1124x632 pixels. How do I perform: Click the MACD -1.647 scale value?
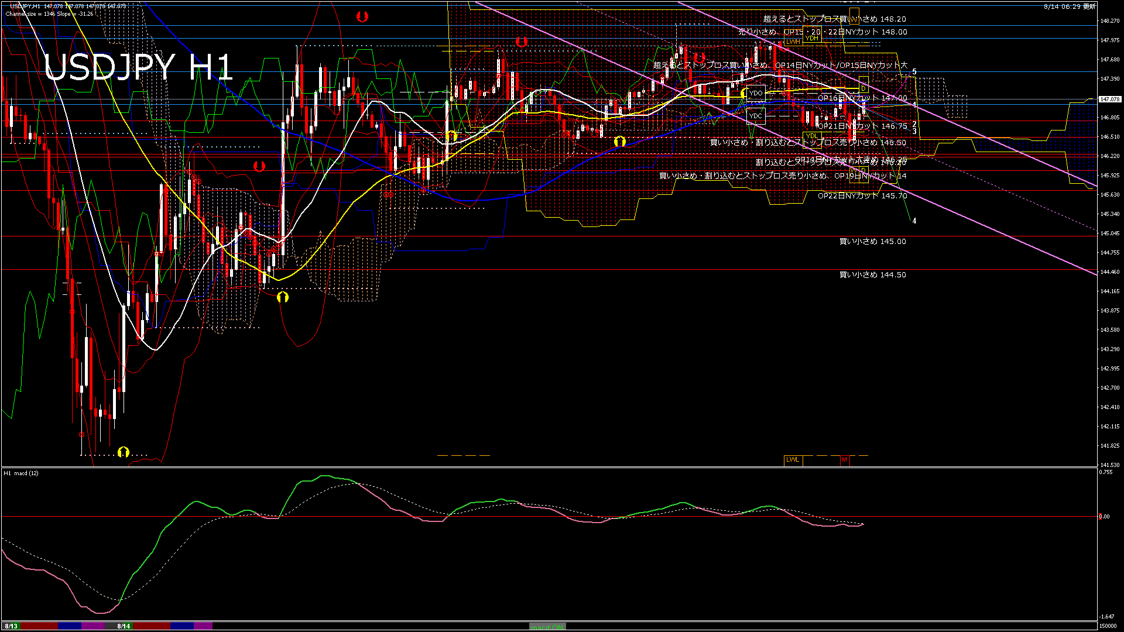pos(1106,616)
